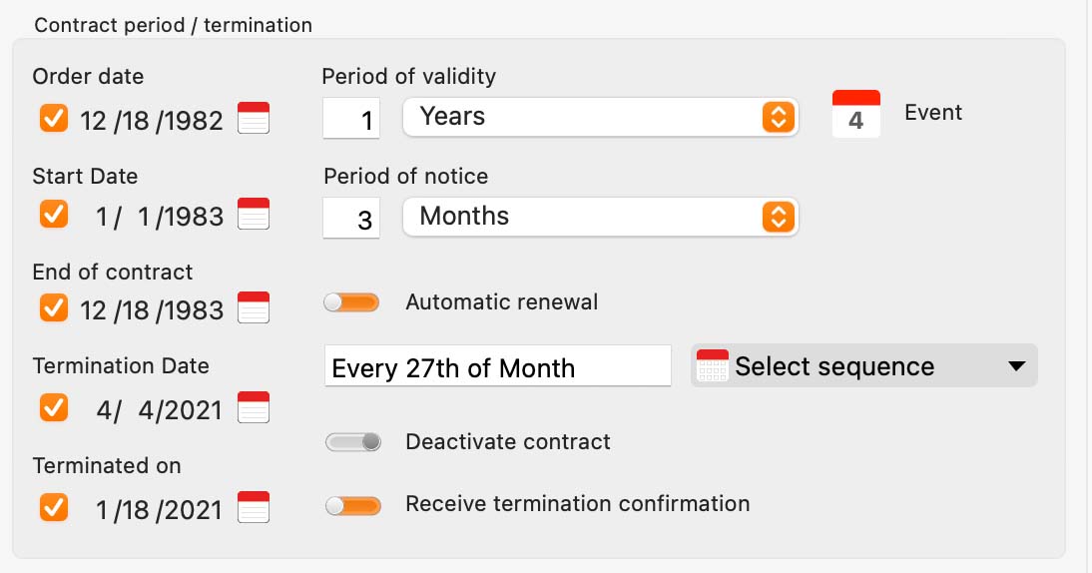The width and height of the screenshot is (1092, 573).
Task: Open calendar picker for Start Date
Action: click(254, 214)
